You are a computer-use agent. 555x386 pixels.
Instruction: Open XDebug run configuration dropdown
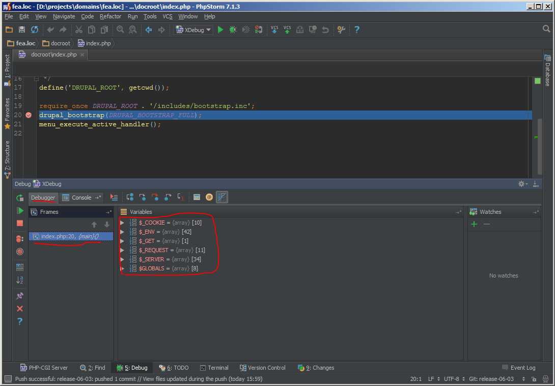193,30
